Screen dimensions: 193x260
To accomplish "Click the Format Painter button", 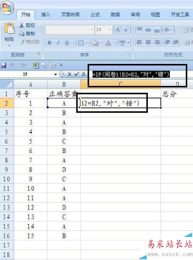I will pyautogui.click(x=29, y=42).
